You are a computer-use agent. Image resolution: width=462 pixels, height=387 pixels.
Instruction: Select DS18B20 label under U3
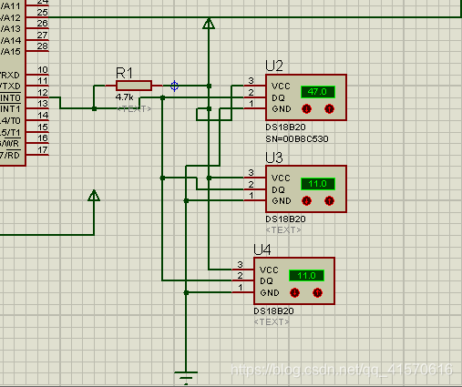(285, 219)
